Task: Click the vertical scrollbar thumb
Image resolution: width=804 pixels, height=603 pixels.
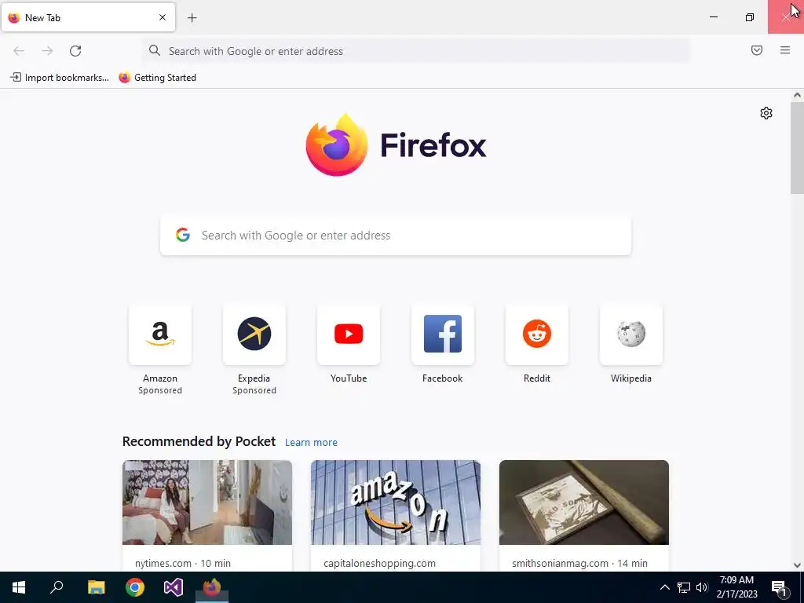Action: point(797,148)
